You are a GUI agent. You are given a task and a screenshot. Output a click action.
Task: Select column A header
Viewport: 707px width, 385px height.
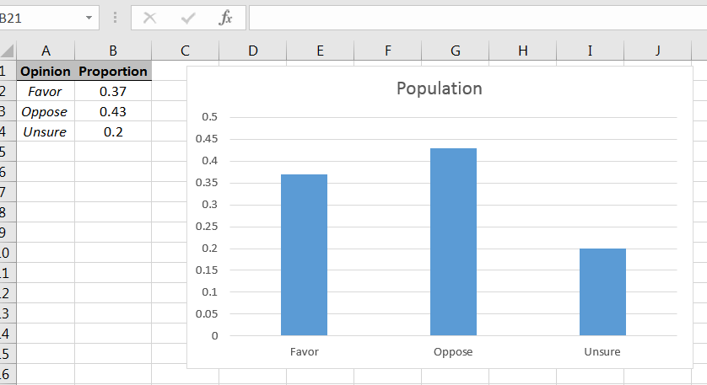click(46, 51)
